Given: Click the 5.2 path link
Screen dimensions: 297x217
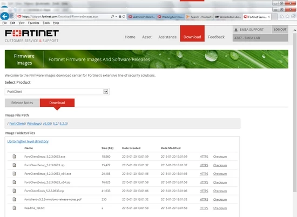Looking at the screenshot, I should 55,124.
